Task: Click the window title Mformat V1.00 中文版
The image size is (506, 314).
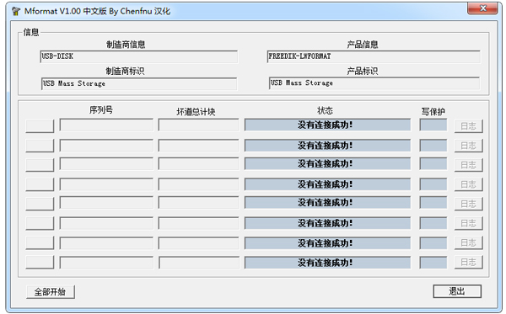Action: [x=66, y=11]
